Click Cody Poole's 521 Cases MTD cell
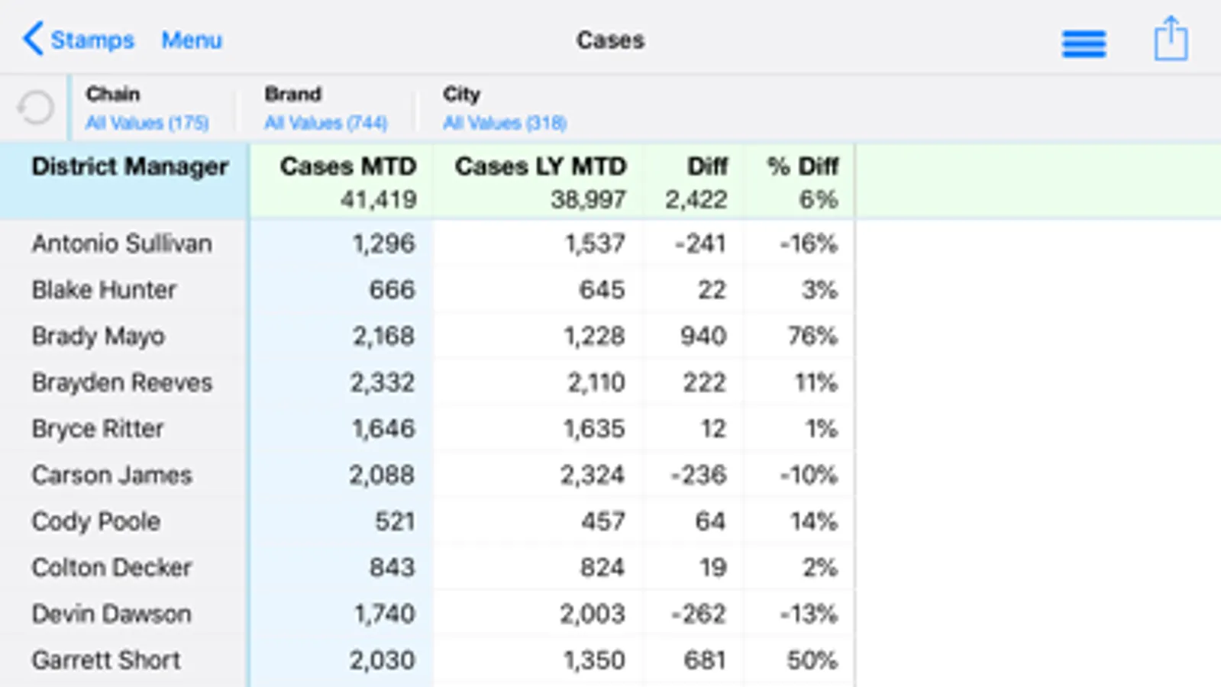The width and height of the screenshot is (1221, 687). [x=394, y=521]
